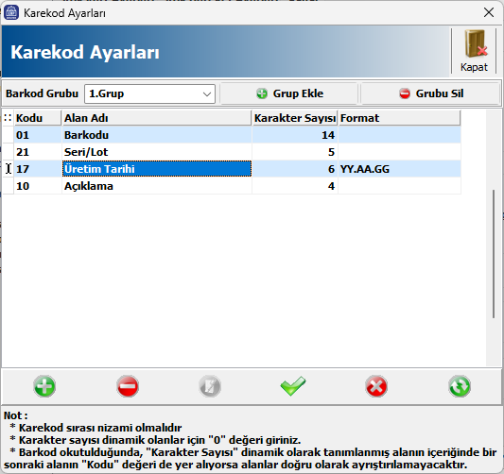Click the app icon in title bar
This screenshot has height=474, width=504.
point(11,13)
